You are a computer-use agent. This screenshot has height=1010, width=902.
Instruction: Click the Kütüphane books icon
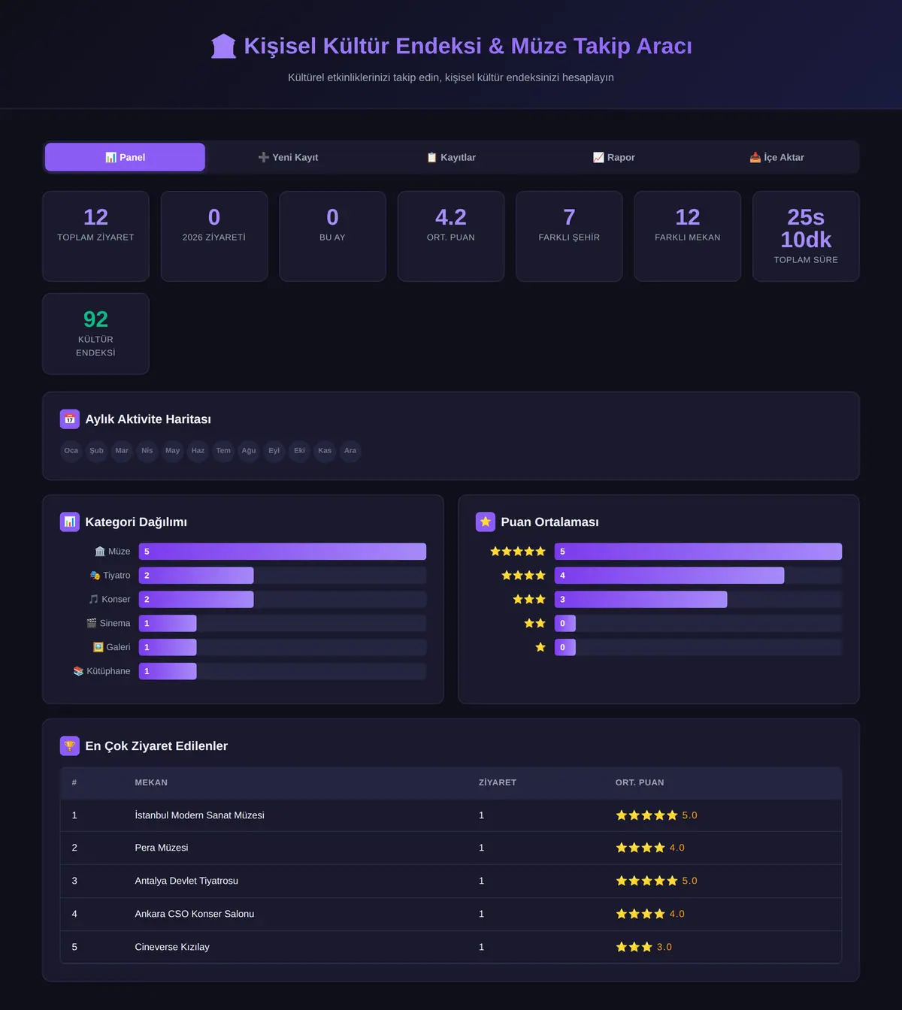78,671
